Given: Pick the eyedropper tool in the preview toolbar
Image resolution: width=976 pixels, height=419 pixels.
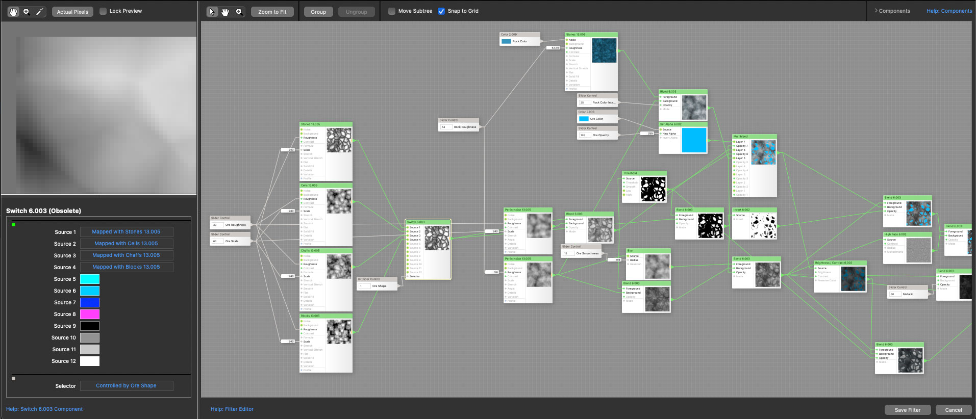Looking at the screenshot, I should [39, 11].
